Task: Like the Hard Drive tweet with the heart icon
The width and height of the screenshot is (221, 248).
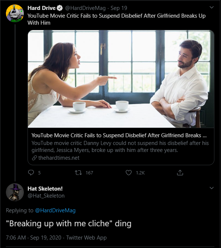Action: coord(128,173)
